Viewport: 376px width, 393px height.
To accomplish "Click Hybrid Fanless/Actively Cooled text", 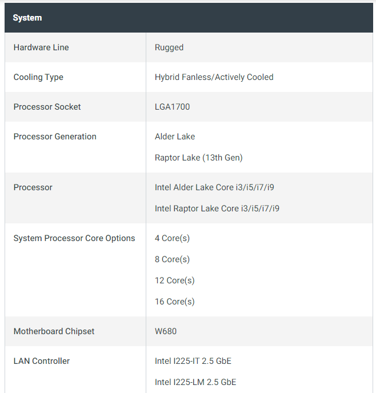I will (214, 77).
